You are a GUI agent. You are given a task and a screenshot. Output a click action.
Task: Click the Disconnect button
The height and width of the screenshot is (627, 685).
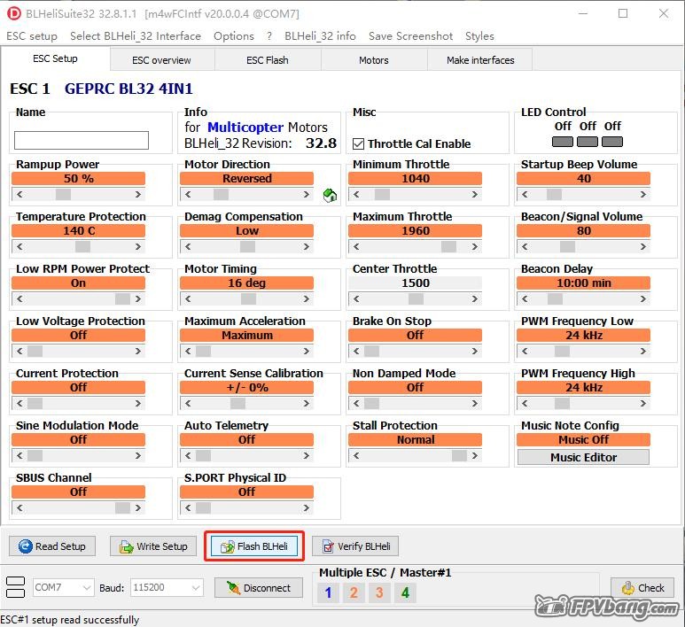coord(259,588)
